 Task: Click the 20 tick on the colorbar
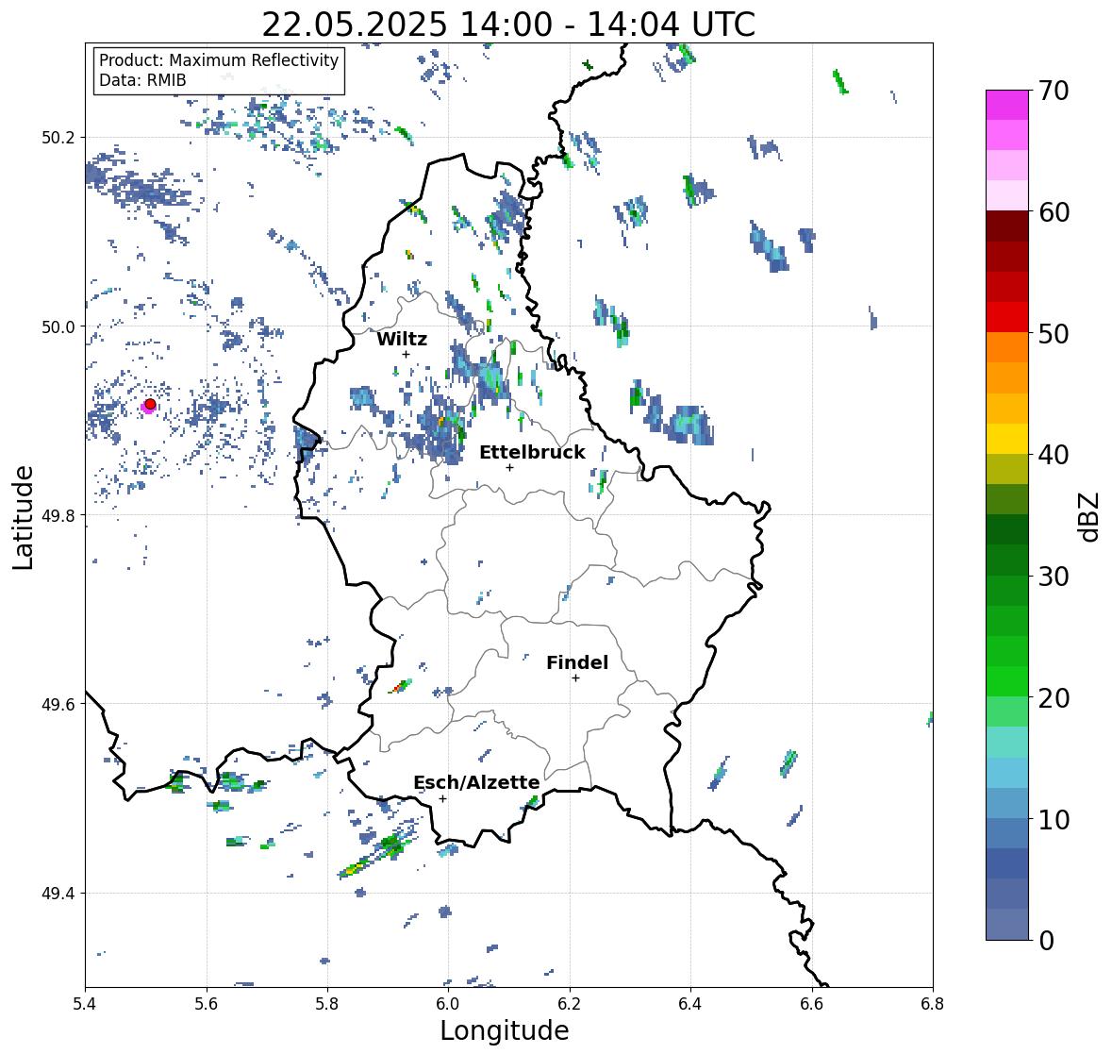[x=1054, y=697]
